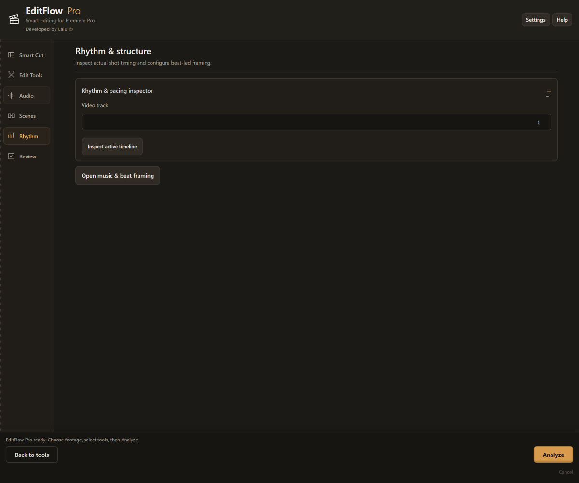The height and width of the screenshot is (483, 579).
Task: Go to the Audio section label
Action: point(27,96)
